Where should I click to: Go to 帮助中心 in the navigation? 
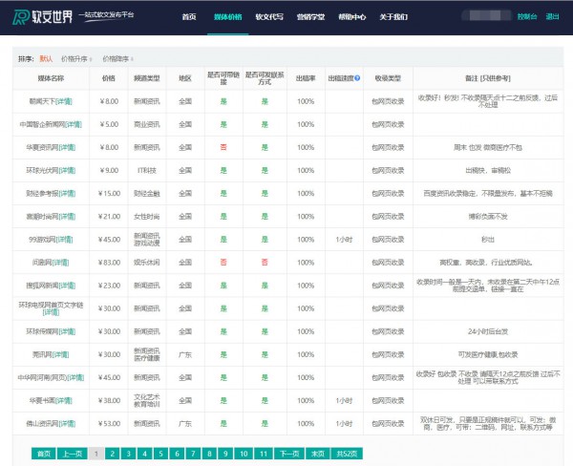click(x=350, y=17)
